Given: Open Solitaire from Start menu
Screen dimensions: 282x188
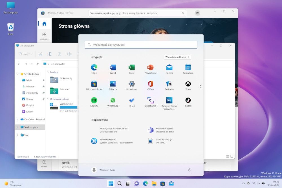Looking at the screenshot, I should (169, 86).
